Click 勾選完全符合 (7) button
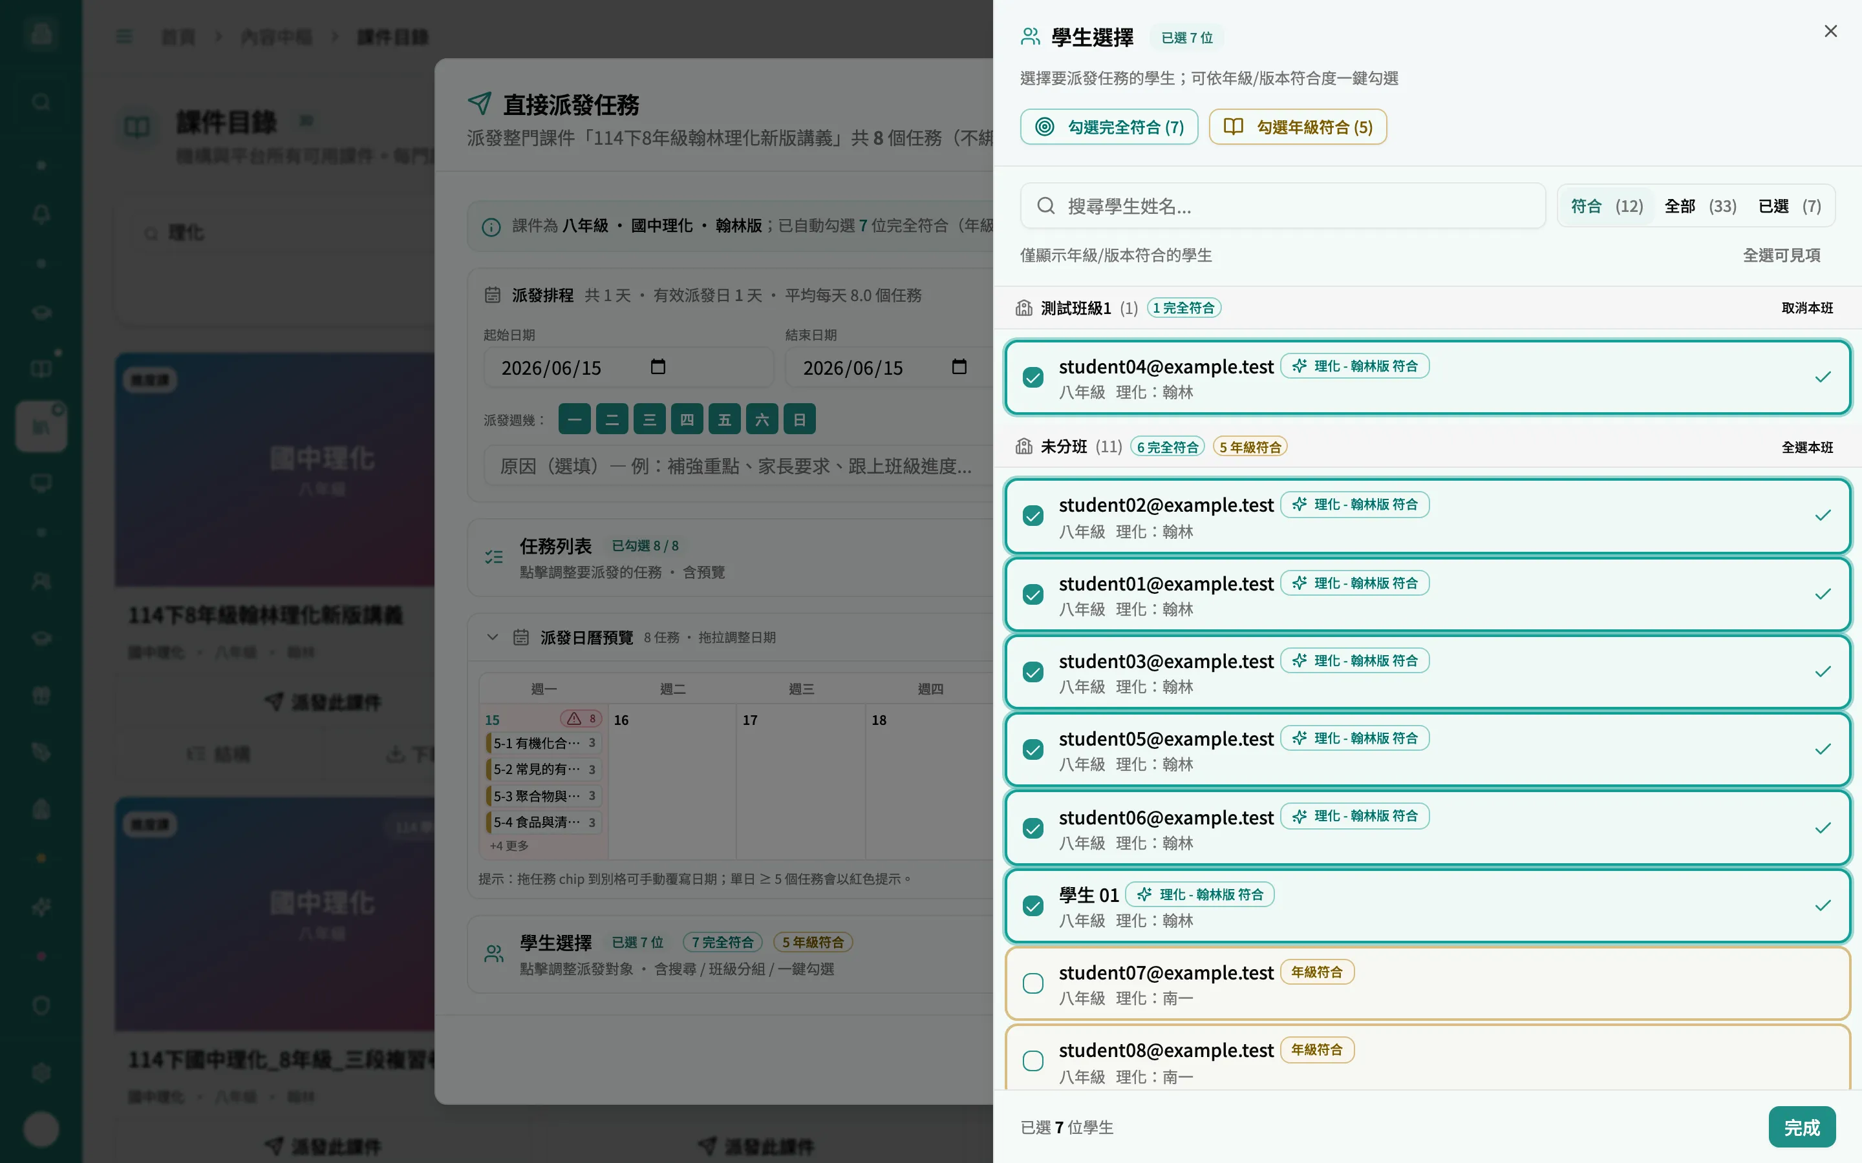The width and height of the screenshot is (1862, 1163). click(1109, 127)
